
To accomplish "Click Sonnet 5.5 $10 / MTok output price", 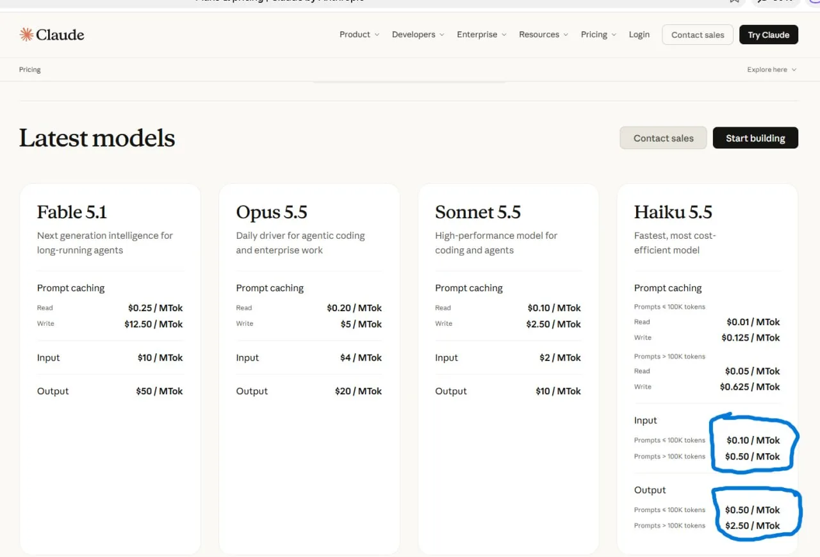I will pyautogui.click(x=559, y=391).
